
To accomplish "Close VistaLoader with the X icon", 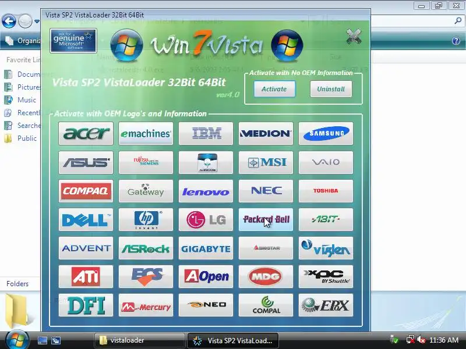I will pos(354,37).
